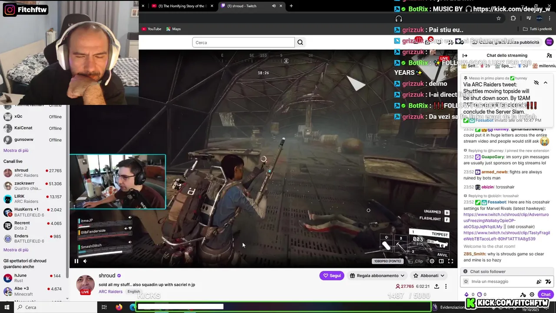Open hJune Rust channel in sidebar

[x=33, y=278]
